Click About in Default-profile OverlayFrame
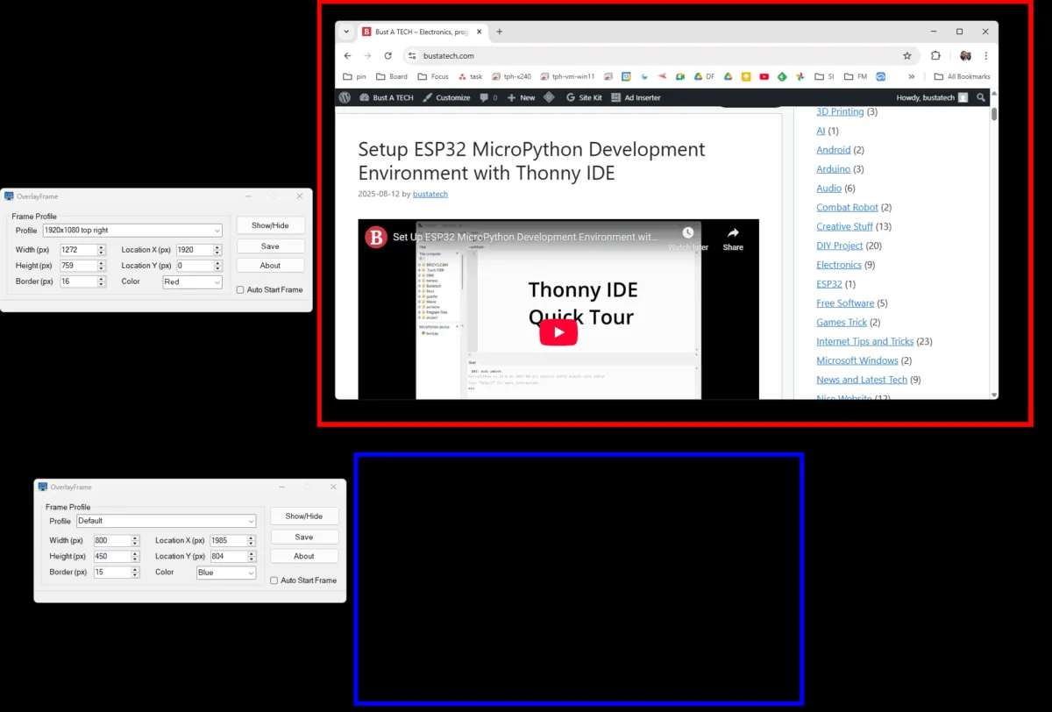This screenshot has height=712, width=1052. pyautogui.click(x=304, y=556)
